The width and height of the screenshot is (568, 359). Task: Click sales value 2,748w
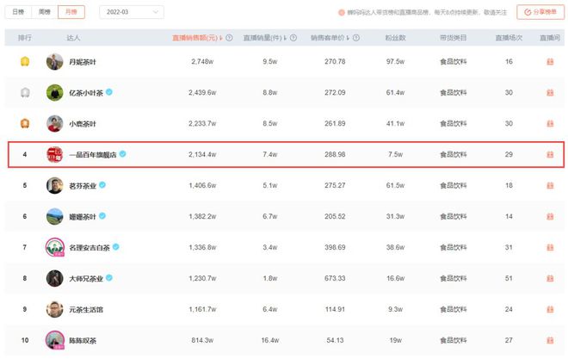pos(202,62)
